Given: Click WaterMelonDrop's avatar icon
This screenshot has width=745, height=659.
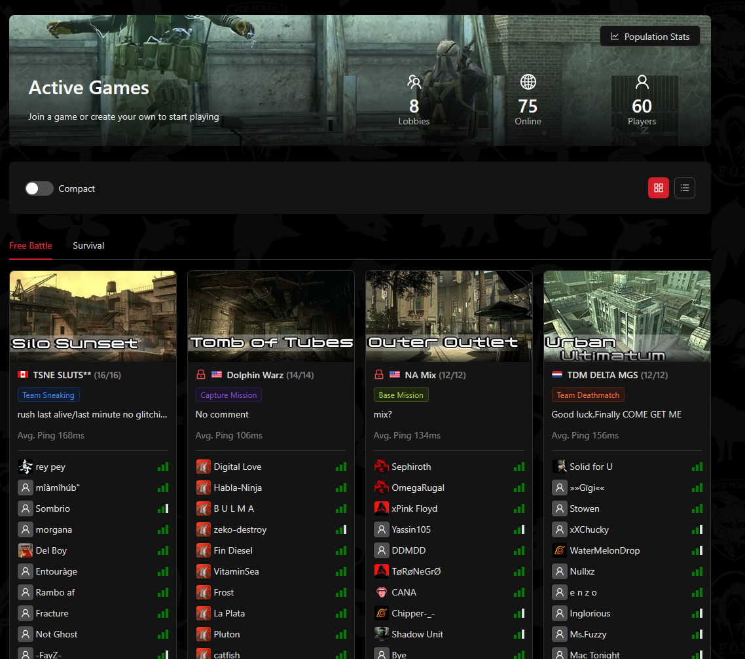Looking at the screenshot, I should pyautogui.click(x=559, y=550).
